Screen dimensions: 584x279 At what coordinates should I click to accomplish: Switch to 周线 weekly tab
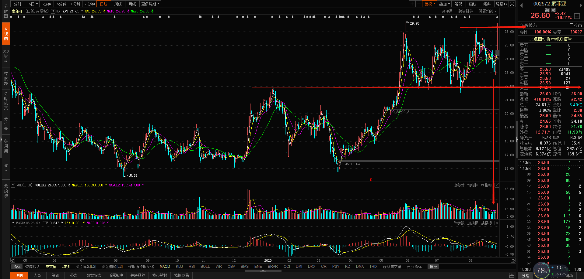point(118,4)
